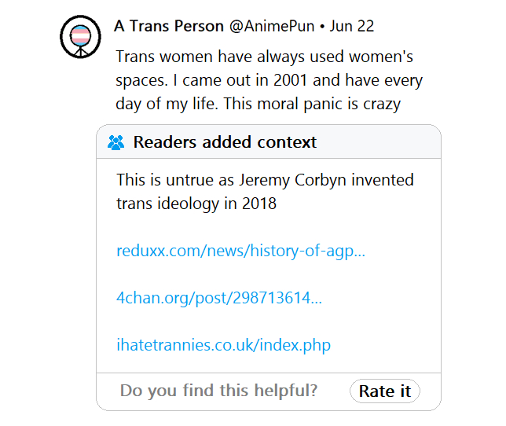
Task: Open the reduxx.com news link
Action: [240, 252]
